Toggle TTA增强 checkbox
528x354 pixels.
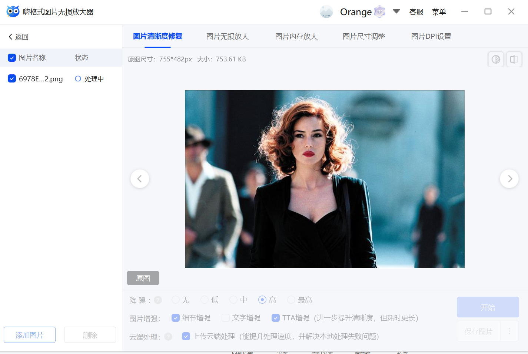click(276, 318)
